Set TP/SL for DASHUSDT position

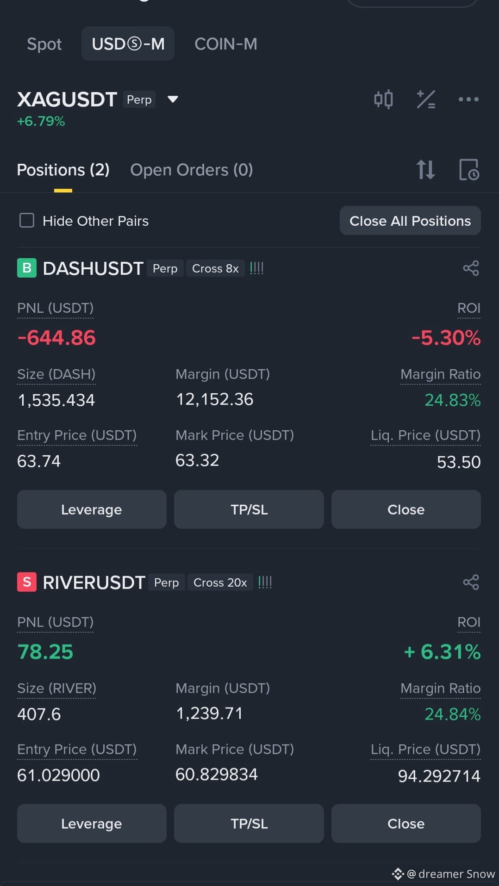point(249,509)
